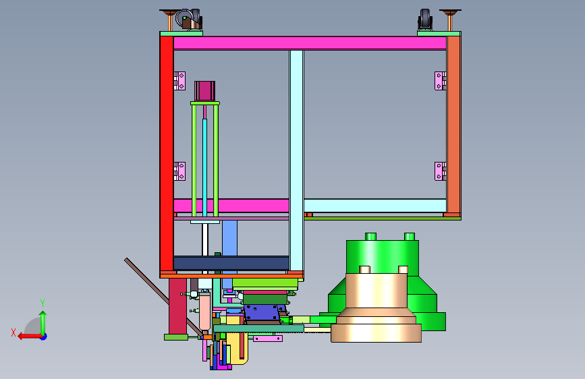
Task: Select the orange vertical frame column
Action: (453, 125)
